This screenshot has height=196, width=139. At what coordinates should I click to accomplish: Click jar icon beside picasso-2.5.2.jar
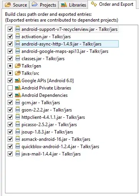click(18, 124)
